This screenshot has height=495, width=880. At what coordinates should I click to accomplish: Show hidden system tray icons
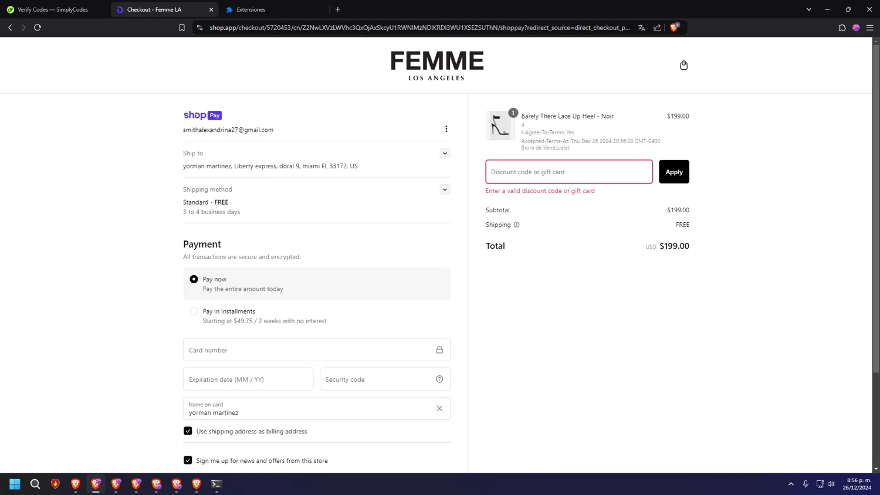(x=791, y=484)
